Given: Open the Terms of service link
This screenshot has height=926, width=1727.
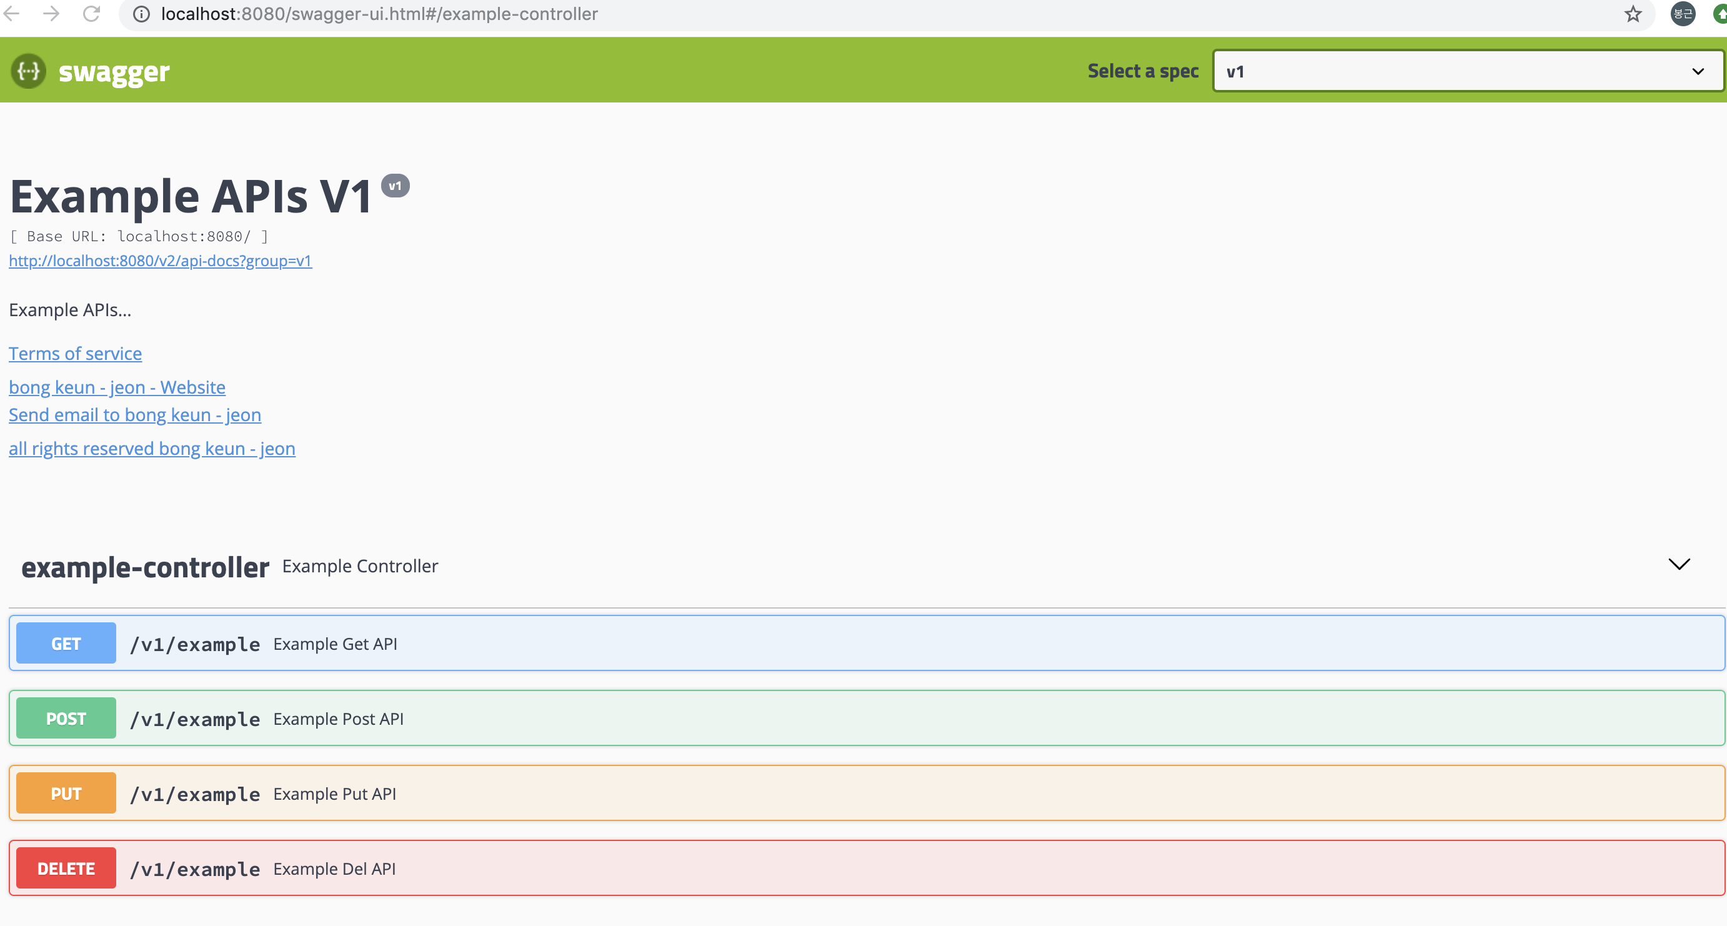Looking at the screenshot, I should coord(75,354).
